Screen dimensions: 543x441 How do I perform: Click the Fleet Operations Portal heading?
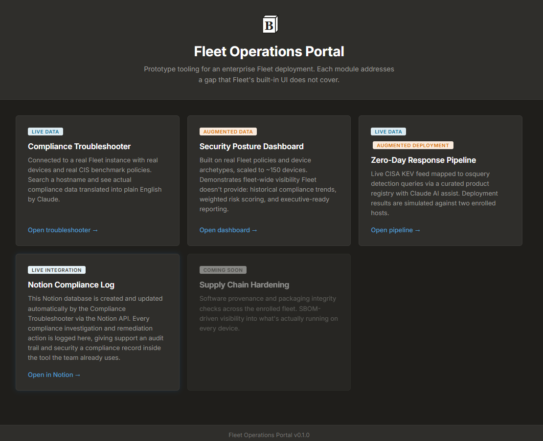coord(269,51)
